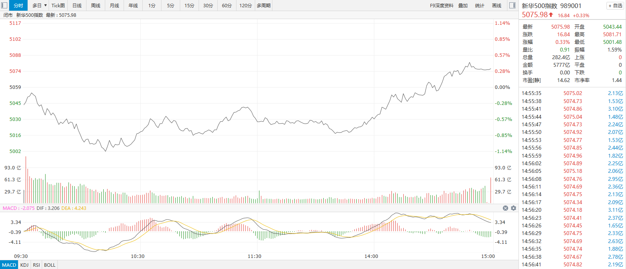626x269 pixels.
Task: Click the 5074 price axis label
Action: click(15, 71)
